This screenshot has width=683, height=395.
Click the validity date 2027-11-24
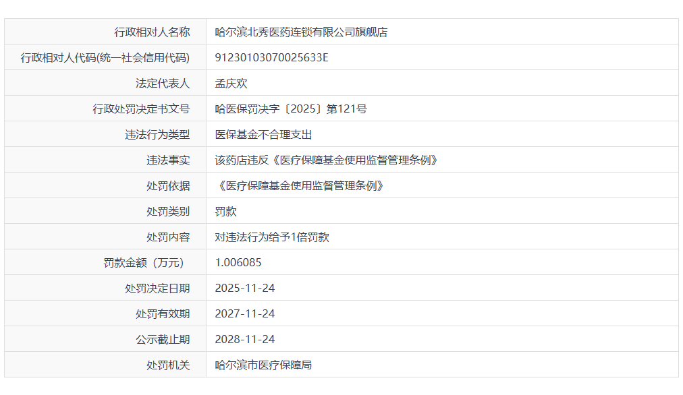244,313
